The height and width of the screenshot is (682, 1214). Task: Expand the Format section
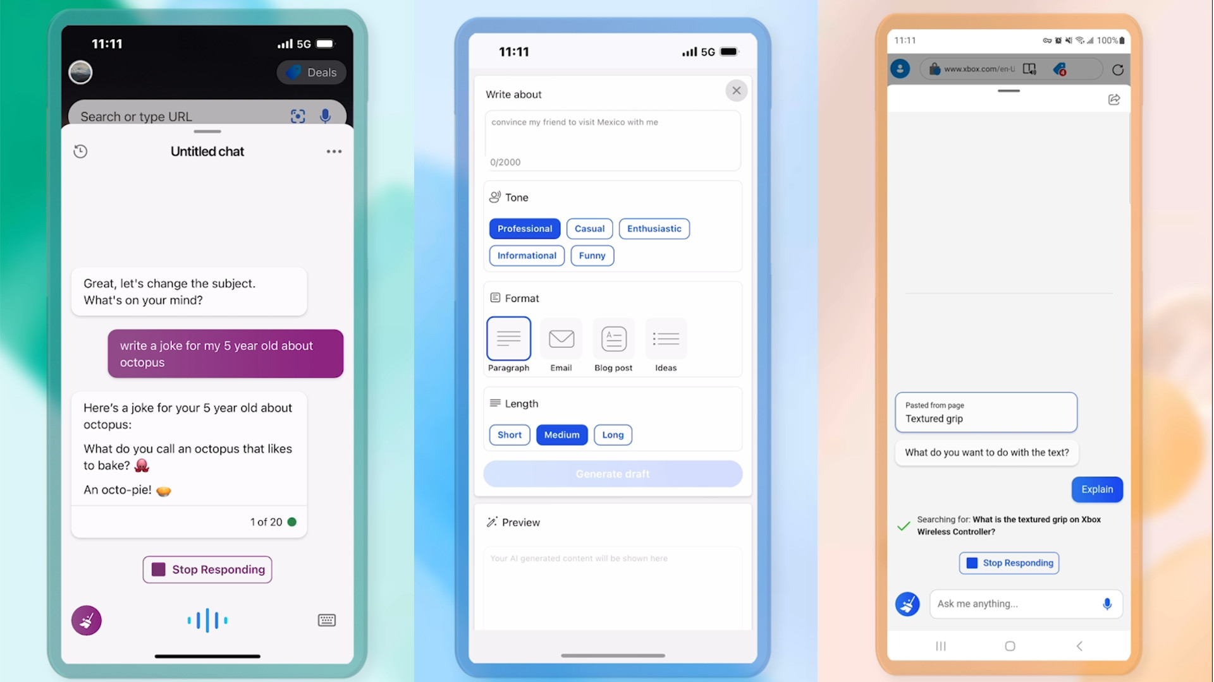click(x=521, y=298)
